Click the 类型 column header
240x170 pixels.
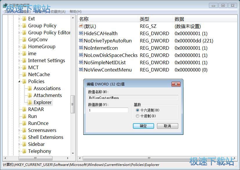pos(155,19)
